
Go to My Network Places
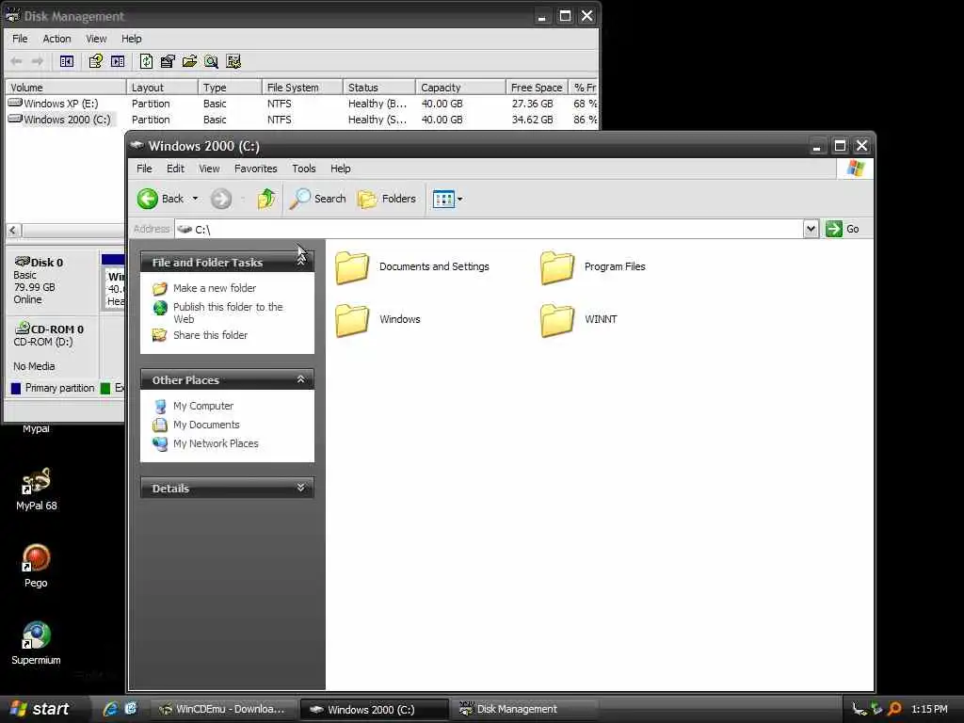point(216,443)
